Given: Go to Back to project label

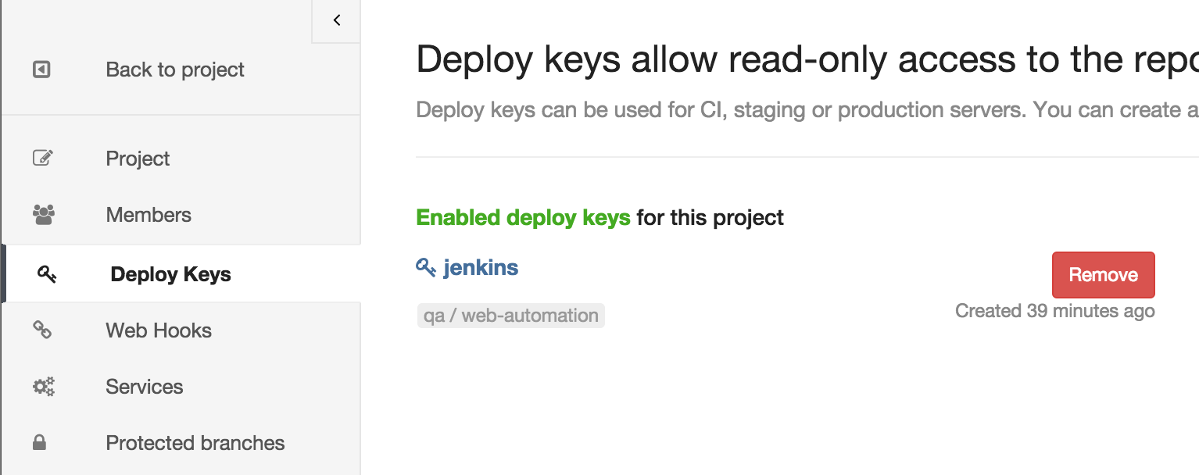Looking at the screenshot, I should point(175,70).
